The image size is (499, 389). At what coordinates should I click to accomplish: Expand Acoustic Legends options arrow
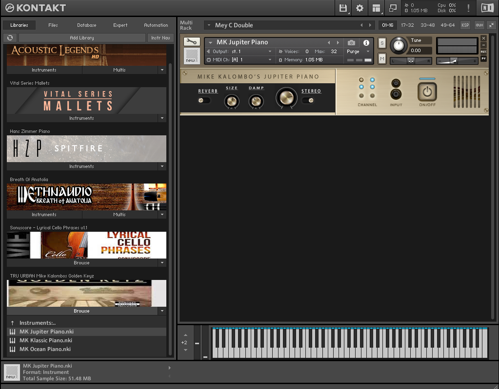tap(162, 70)
